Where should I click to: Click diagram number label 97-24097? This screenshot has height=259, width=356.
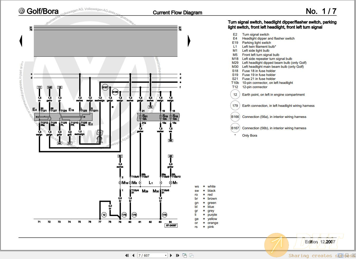click(171, 226)
